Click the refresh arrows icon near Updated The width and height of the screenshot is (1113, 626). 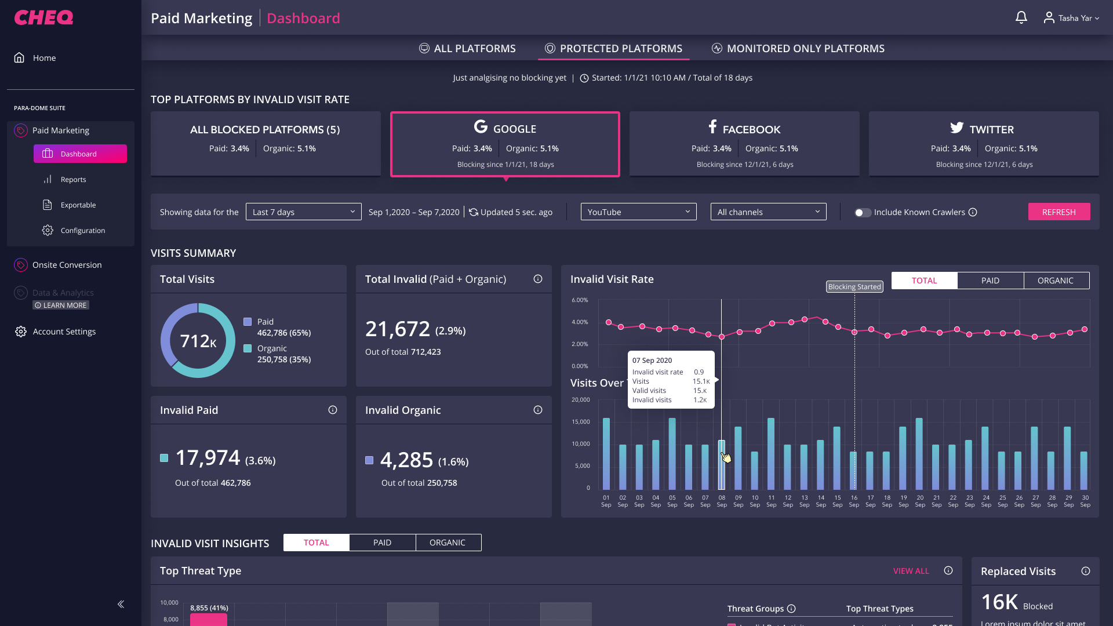pos(474,212)
